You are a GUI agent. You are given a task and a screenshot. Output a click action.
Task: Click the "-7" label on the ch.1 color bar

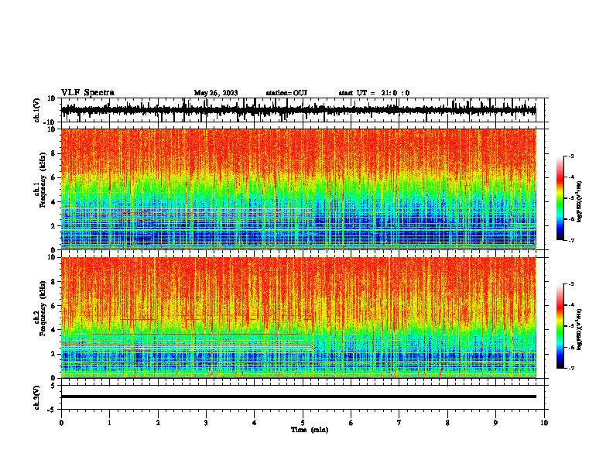(x=570, y=240)
